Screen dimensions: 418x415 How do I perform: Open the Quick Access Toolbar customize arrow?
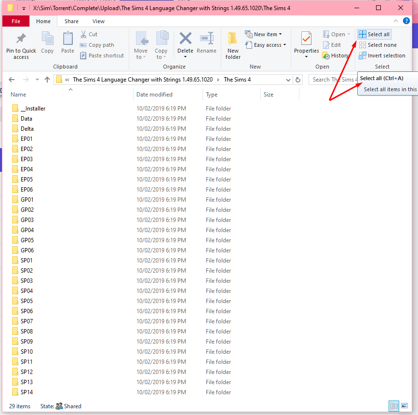coord(24,9)
